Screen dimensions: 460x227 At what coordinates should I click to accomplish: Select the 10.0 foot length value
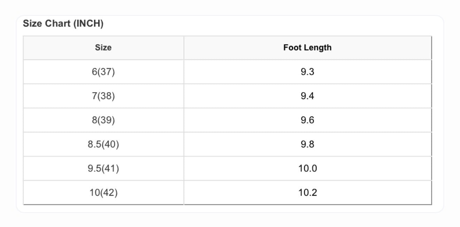point(307,169)
